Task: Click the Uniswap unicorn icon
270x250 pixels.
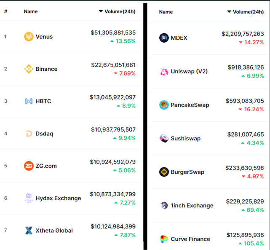Action: point(164,72)
